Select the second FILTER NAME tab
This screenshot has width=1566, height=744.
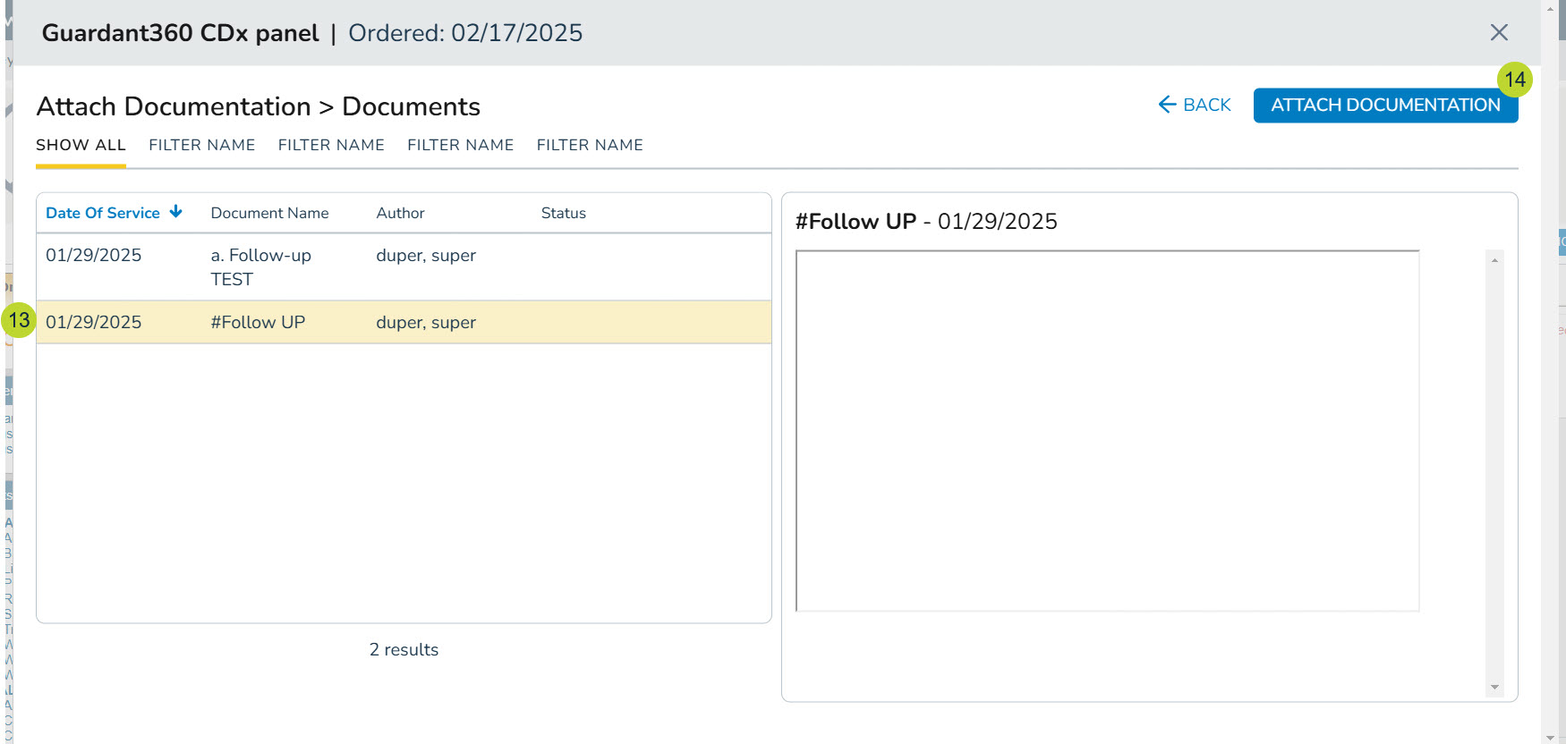[331, 145]
